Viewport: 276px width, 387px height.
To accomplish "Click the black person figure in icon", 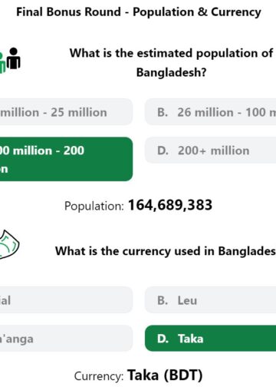I will click(x=14, y=58).
